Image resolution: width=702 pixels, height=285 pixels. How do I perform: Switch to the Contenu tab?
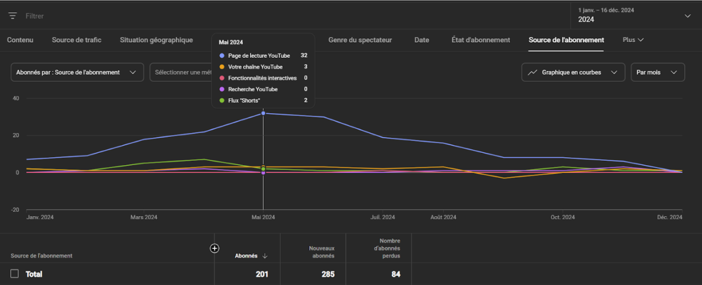click(20, 40)
